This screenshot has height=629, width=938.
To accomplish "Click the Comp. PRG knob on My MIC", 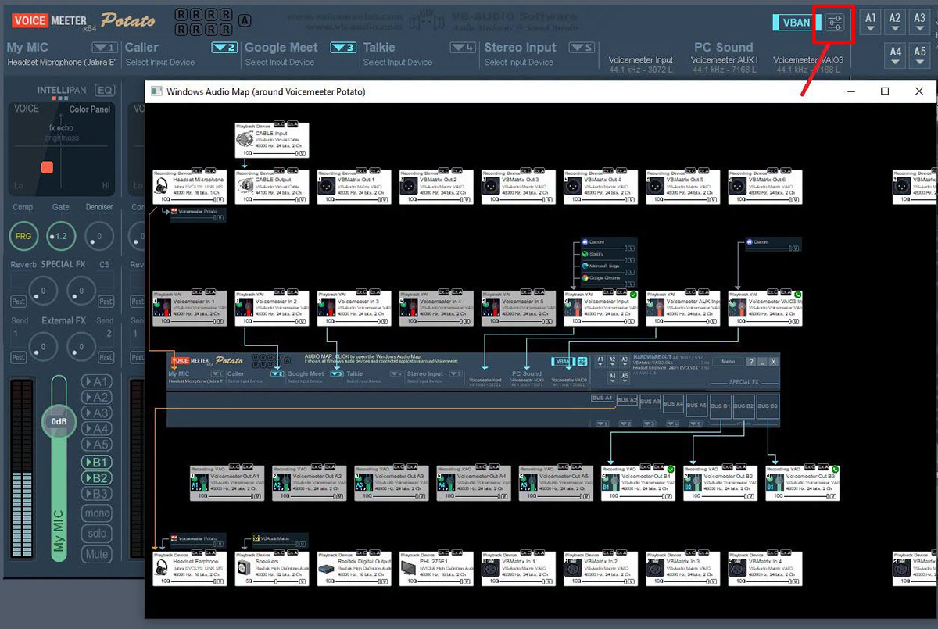I will coord(24,235).
